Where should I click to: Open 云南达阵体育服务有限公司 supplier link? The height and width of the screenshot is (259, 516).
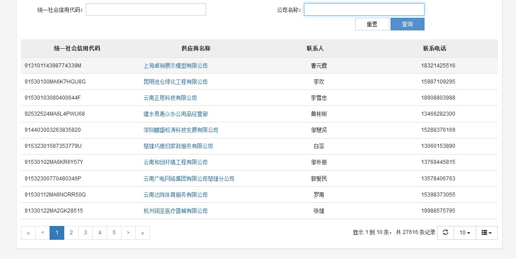175,195
